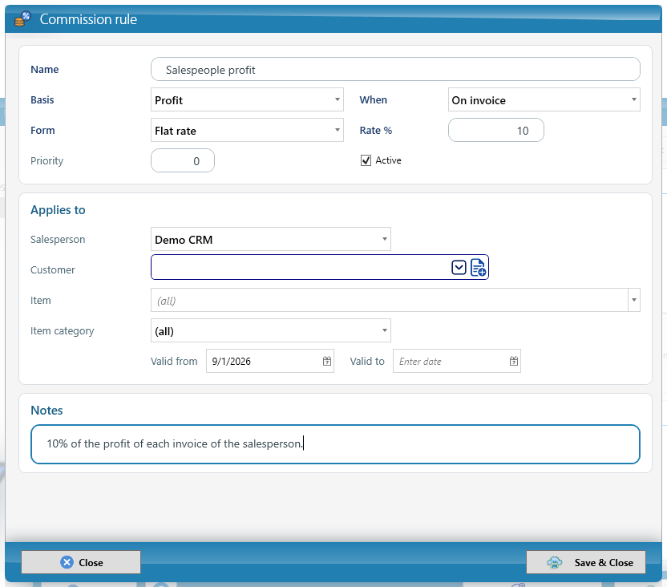Expand the Form dropdown showing Flat rate
Screen dimensions: 667x587
(x=247, y=131)
